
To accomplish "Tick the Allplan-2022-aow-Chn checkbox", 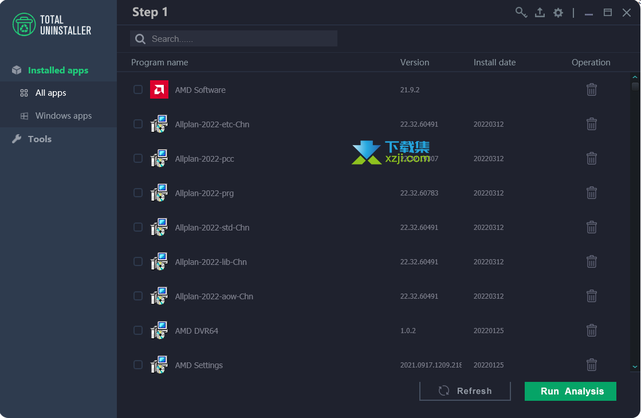I will [138, 296].
